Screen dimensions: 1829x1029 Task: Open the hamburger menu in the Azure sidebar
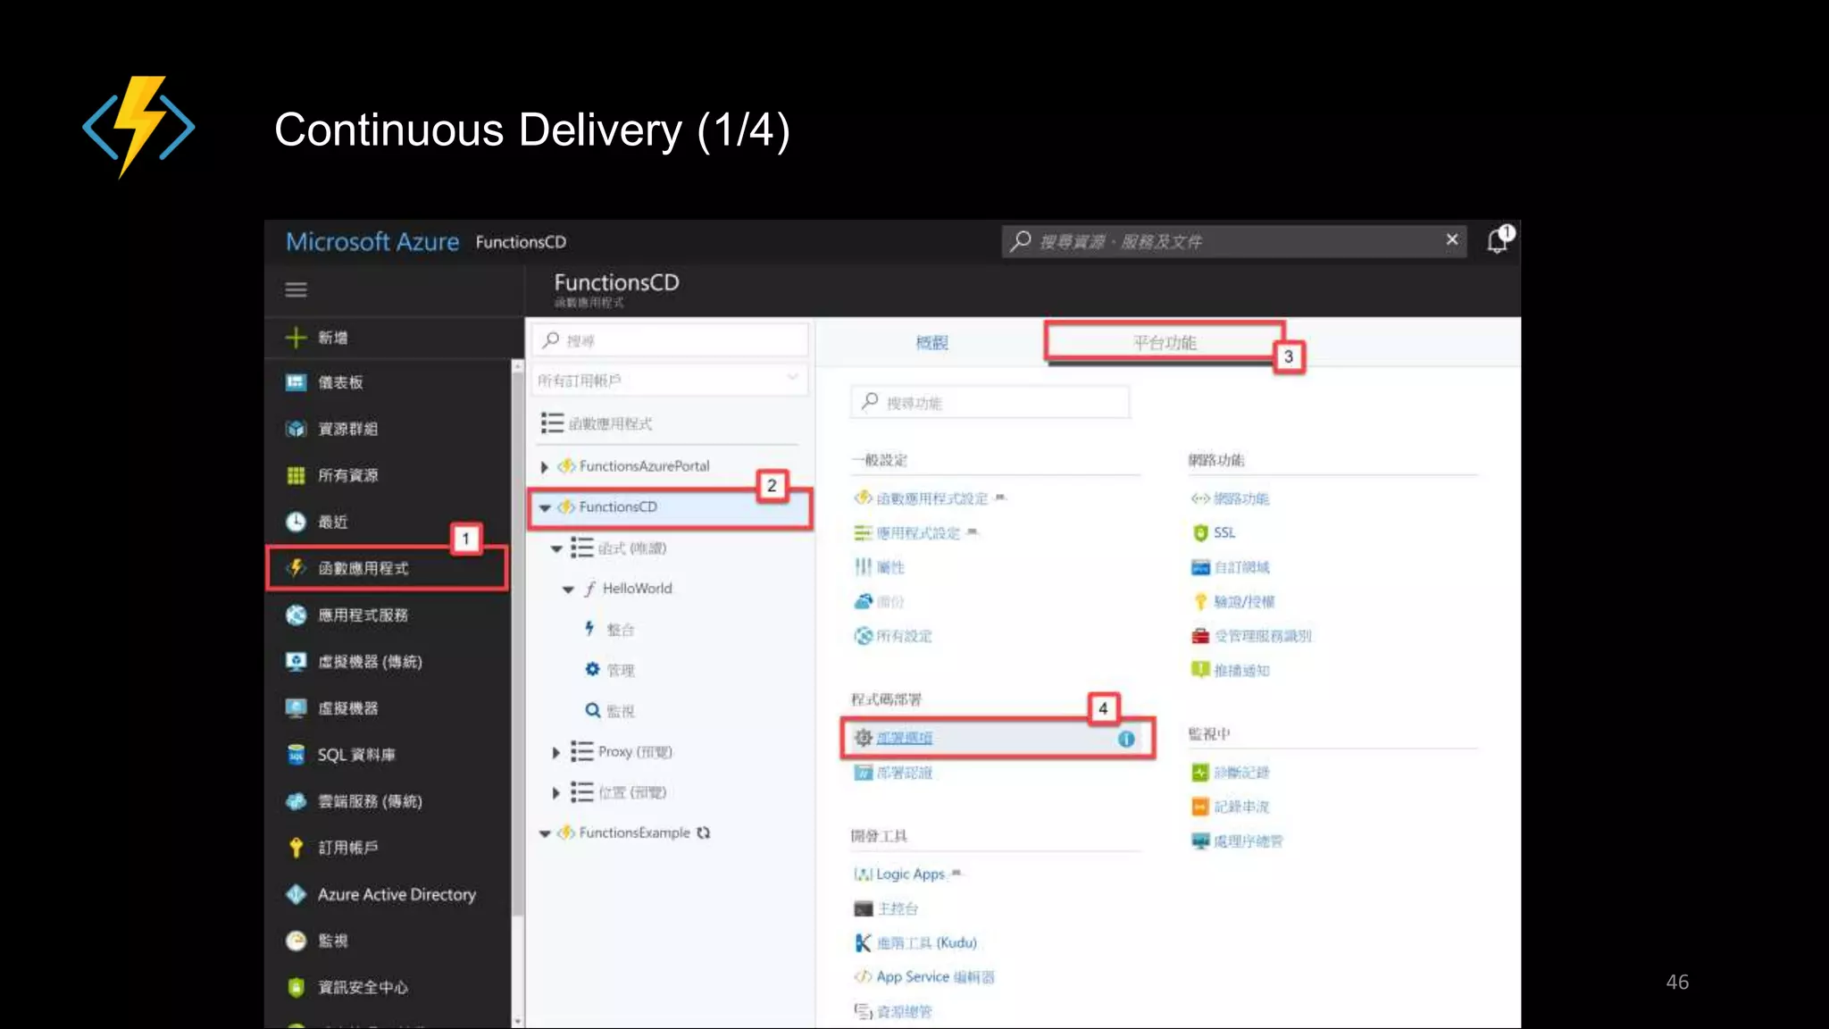click(x=296, y=289)
